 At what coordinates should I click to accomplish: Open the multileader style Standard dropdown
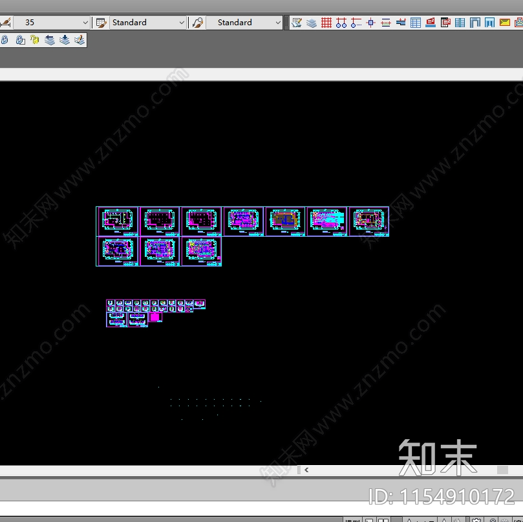point(244,23)
